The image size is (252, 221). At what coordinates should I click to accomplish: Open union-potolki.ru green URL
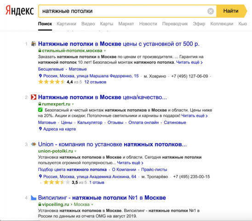click(56, 151)
